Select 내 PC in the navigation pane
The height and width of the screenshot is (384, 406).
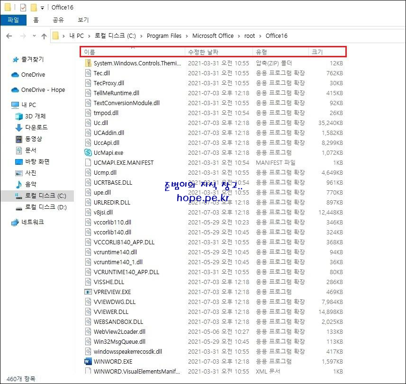(28, 105)
